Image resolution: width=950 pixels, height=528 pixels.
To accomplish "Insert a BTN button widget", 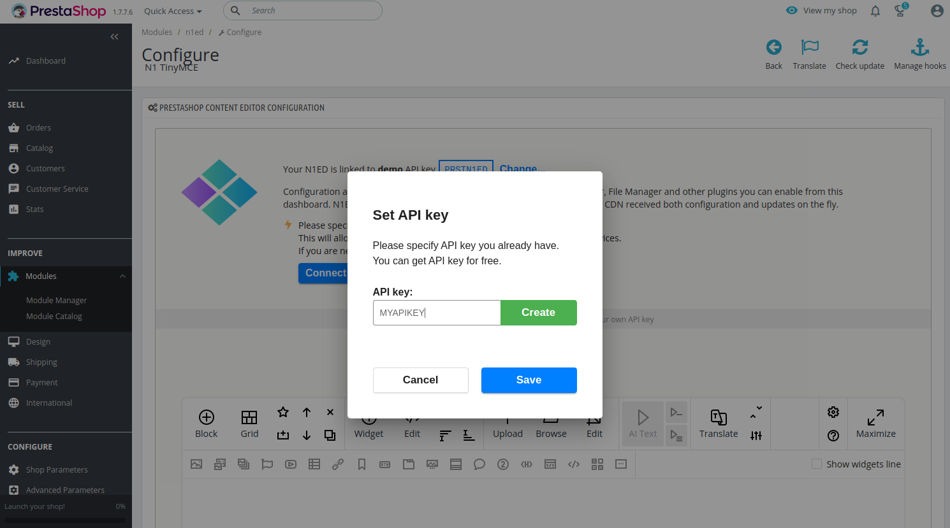I will click(x=385, y=464).
